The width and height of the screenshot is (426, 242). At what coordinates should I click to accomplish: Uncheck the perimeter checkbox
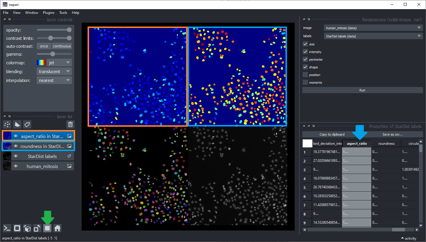click(305, 60)
